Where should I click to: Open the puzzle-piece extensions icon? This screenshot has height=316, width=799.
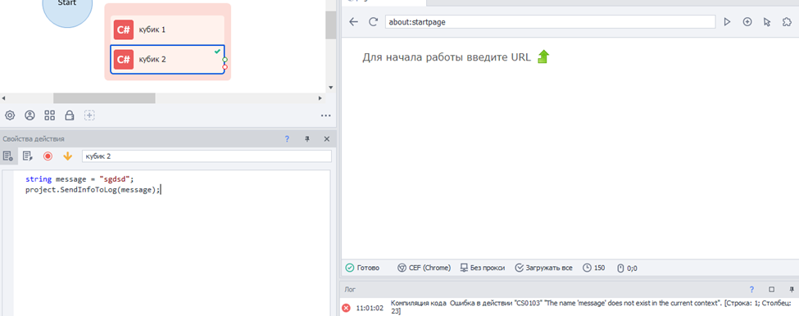click(x=787, y=22)
